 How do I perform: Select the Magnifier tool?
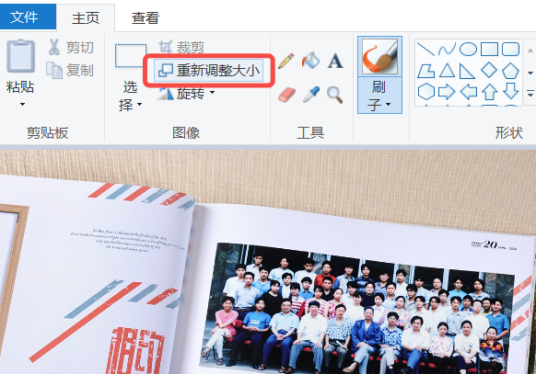tap(334, 95)
